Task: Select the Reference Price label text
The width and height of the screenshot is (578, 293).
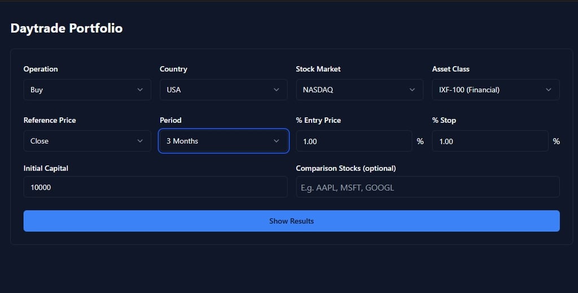Action: [50, 120]
